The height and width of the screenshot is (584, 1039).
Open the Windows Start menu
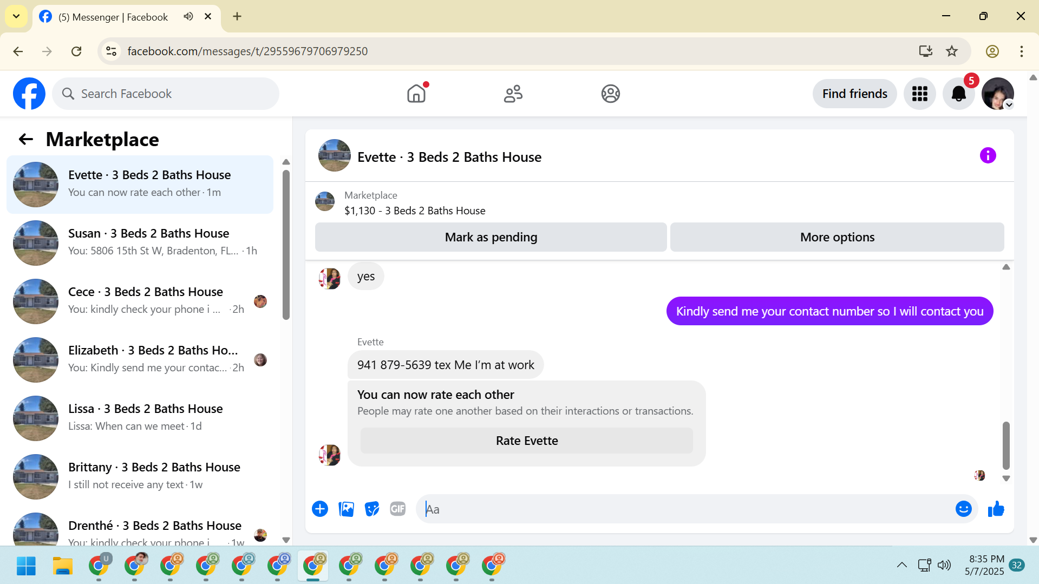(x=26, y=566)
